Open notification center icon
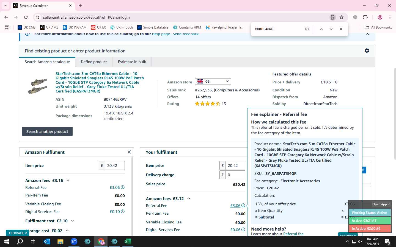This screenshot has height=247, width=396. pos(387,242)
